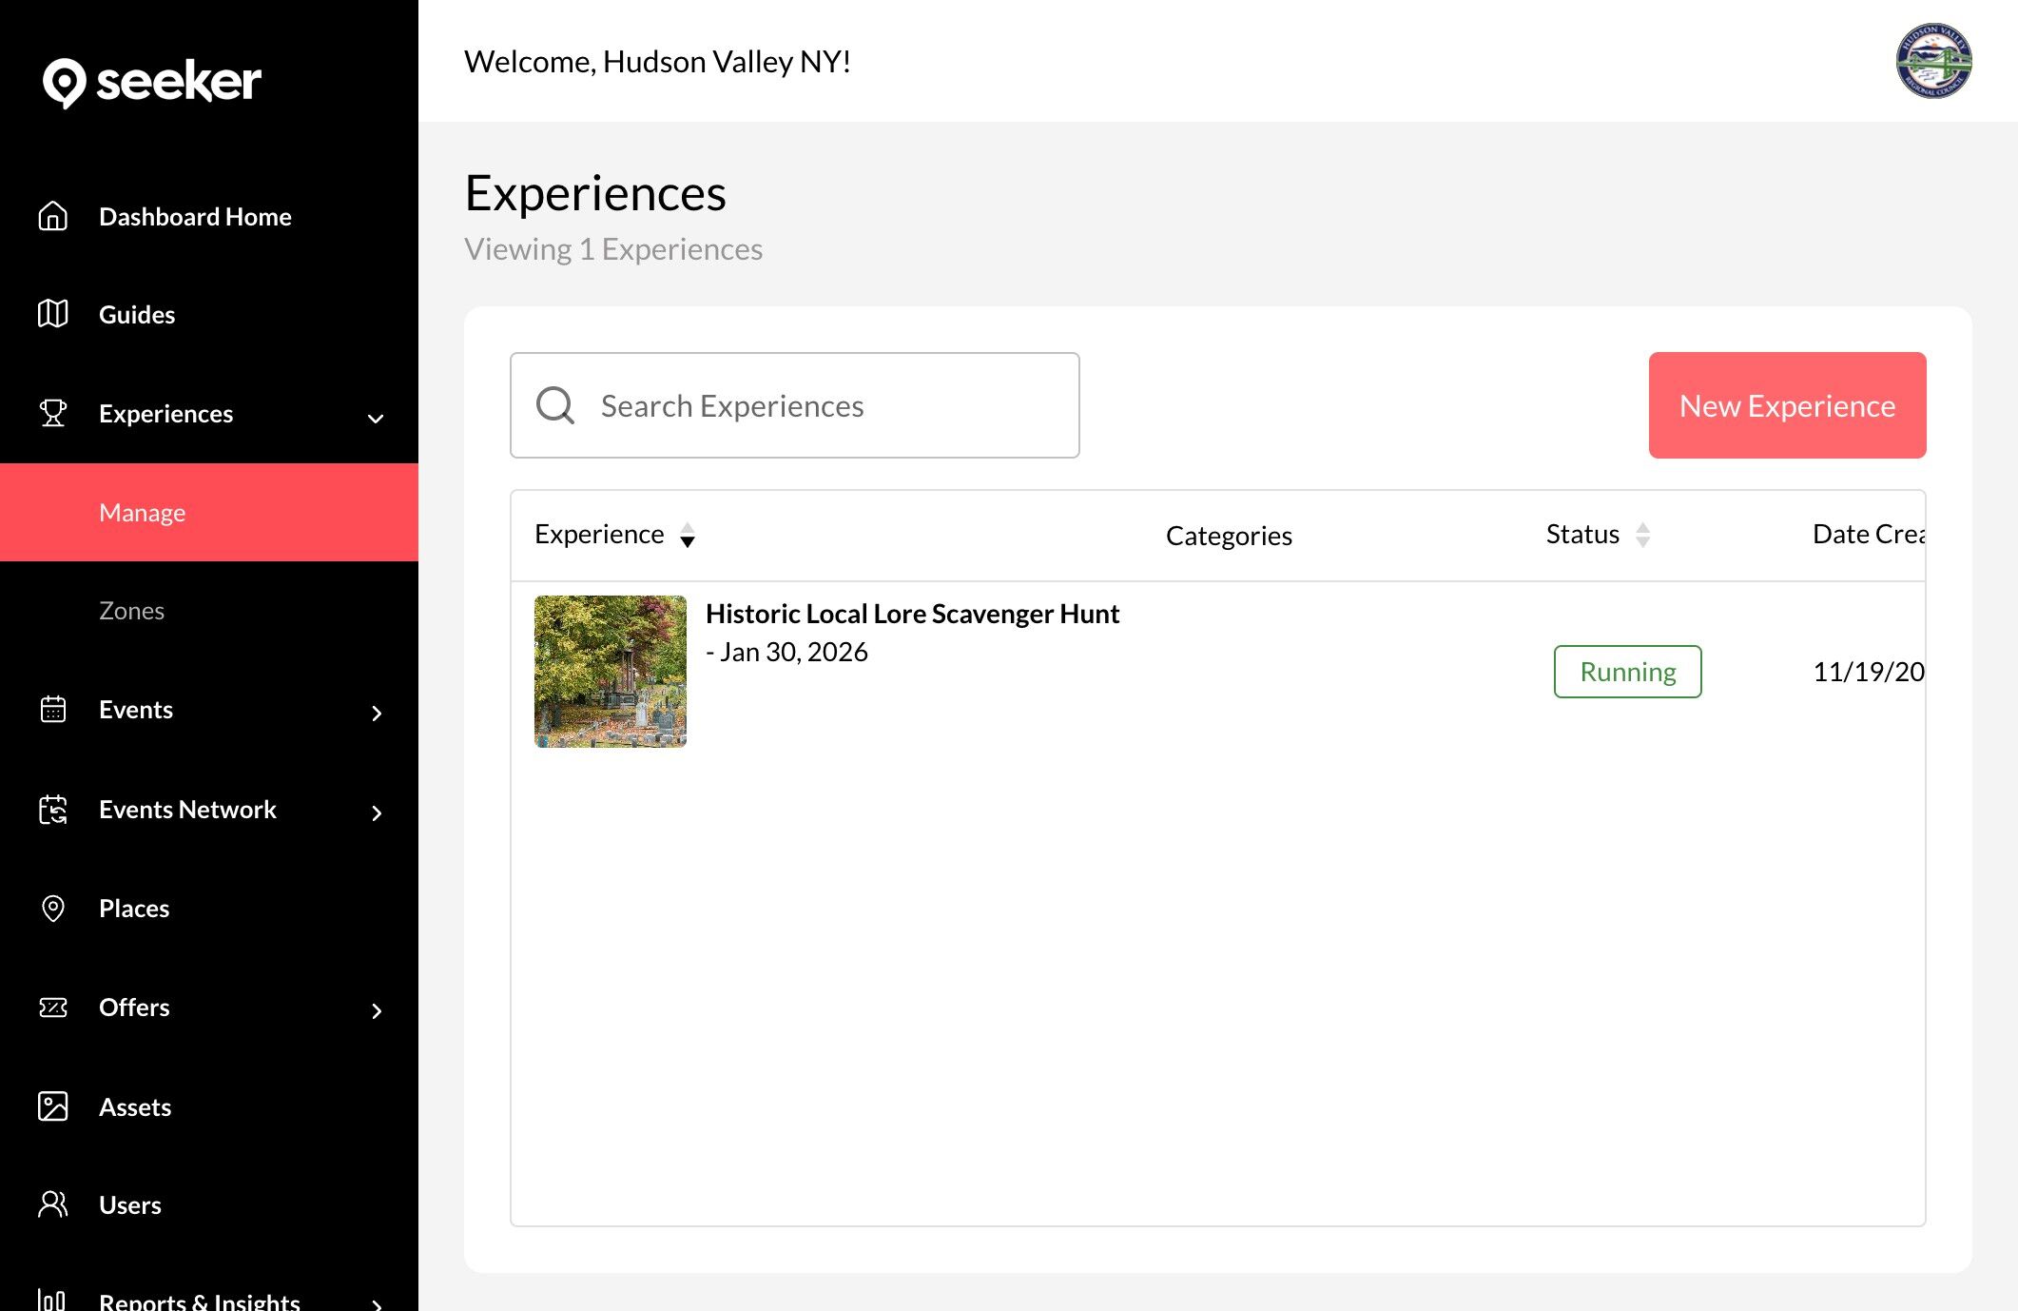Click the New Experience button
2018x1311 pixels.
coord(1787,405)
